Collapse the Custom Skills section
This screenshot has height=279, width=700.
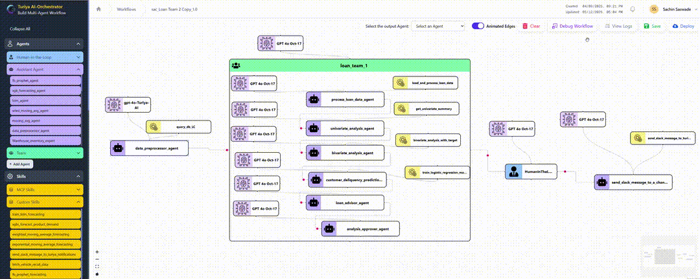[78, 203]
